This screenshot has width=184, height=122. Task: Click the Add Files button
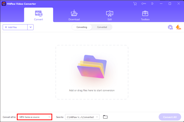coord(15,27)
